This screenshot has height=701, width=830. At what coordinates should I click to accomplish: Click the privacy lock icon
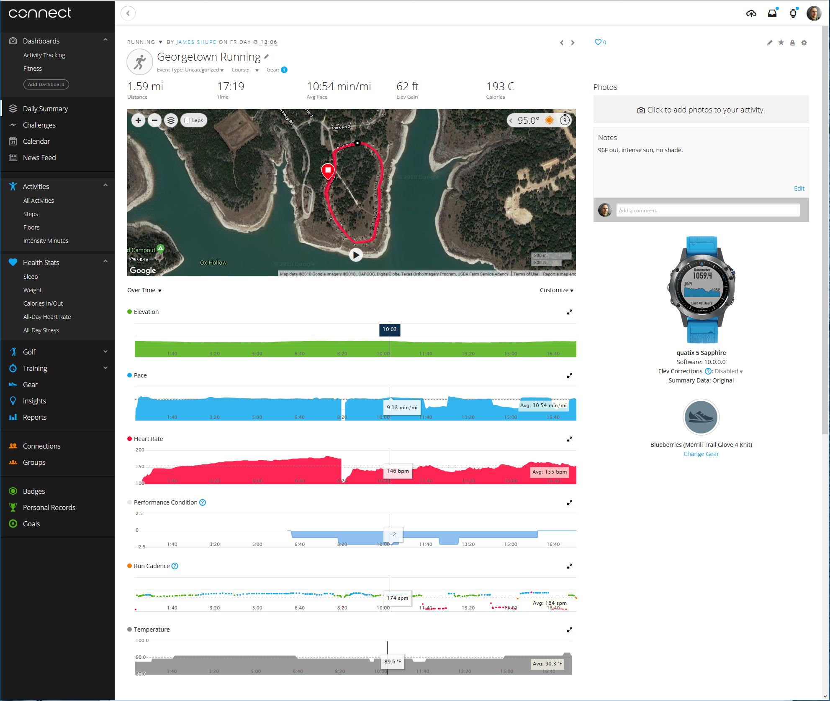(792, 43)
